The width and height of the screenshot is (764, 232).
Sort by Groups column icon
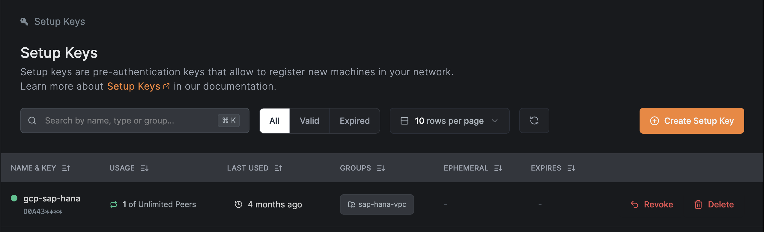381,168
